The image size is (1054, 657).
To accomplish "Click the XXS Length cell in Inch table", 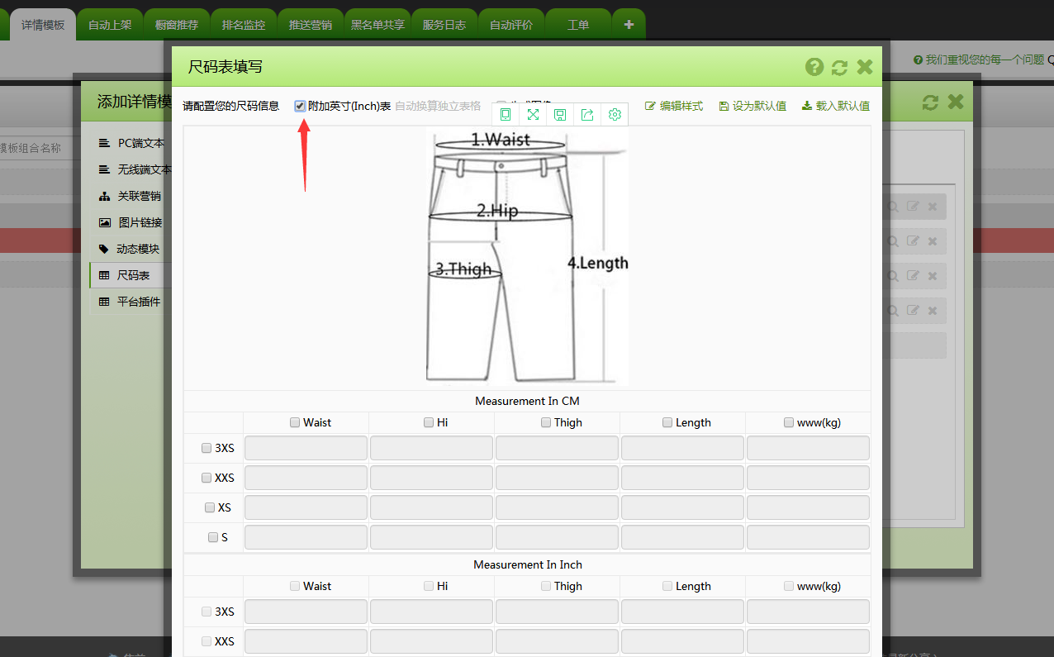I will pyautogui.click(x=682, y=641).
